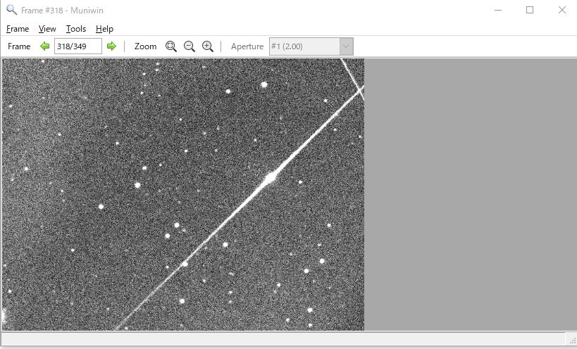Open the Tools menu
This screenshot has width=577, height=349.
[76, 29]
